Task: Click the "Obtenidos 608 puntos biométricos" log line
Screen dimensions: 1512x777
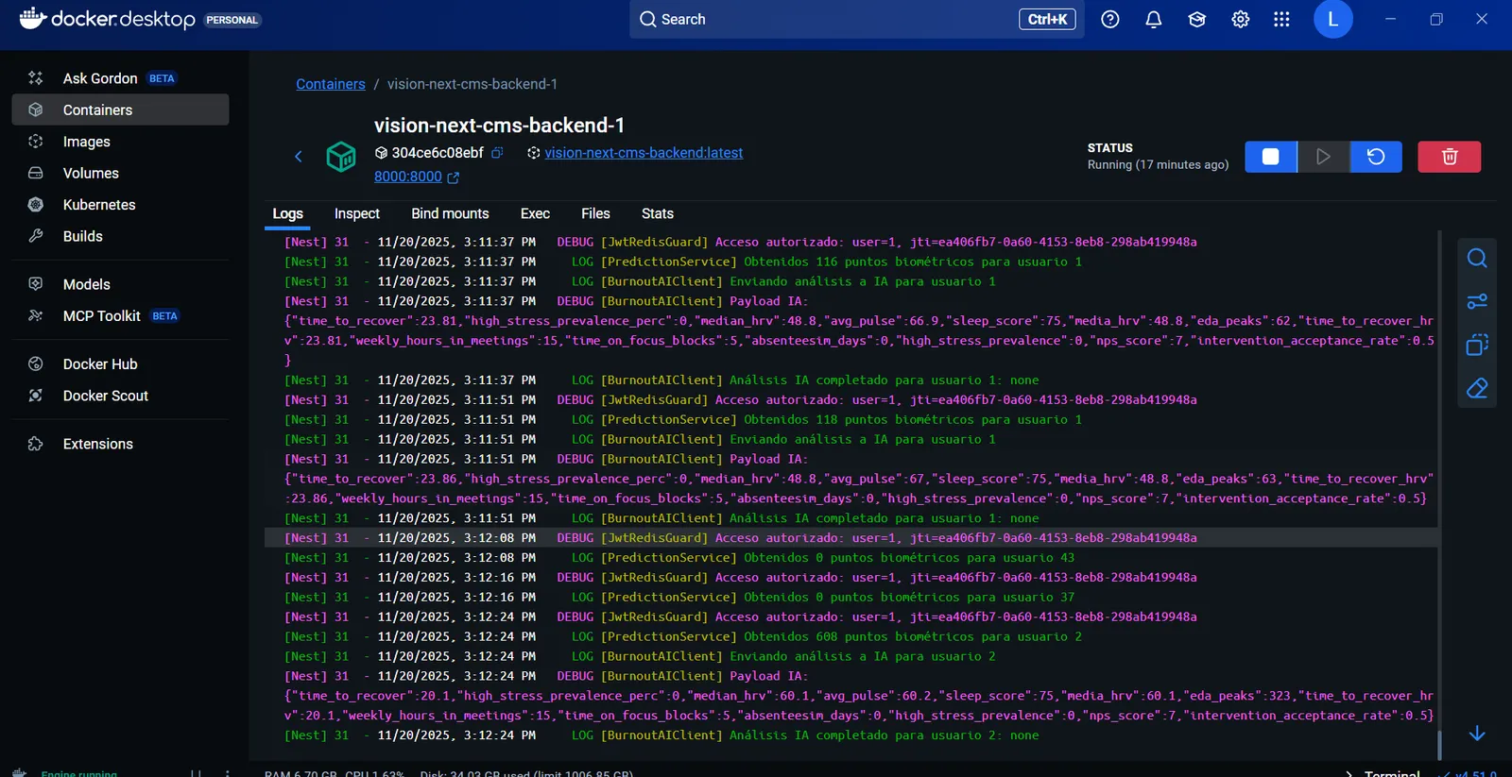Action: 683,637
